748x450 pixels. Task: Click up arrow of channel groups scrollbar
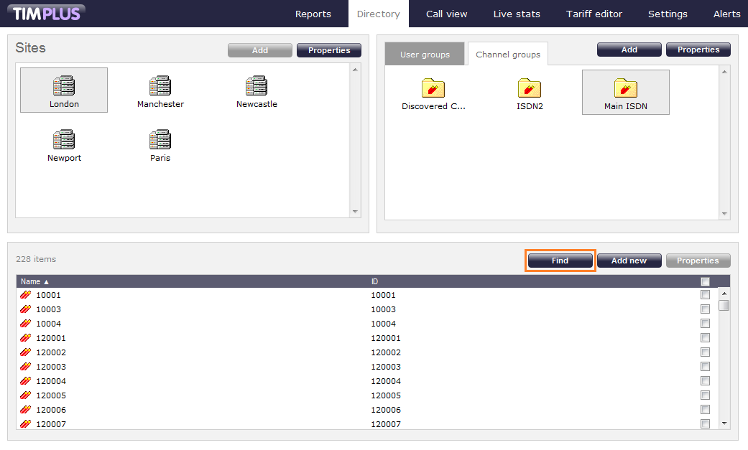[x=724, y=72]
